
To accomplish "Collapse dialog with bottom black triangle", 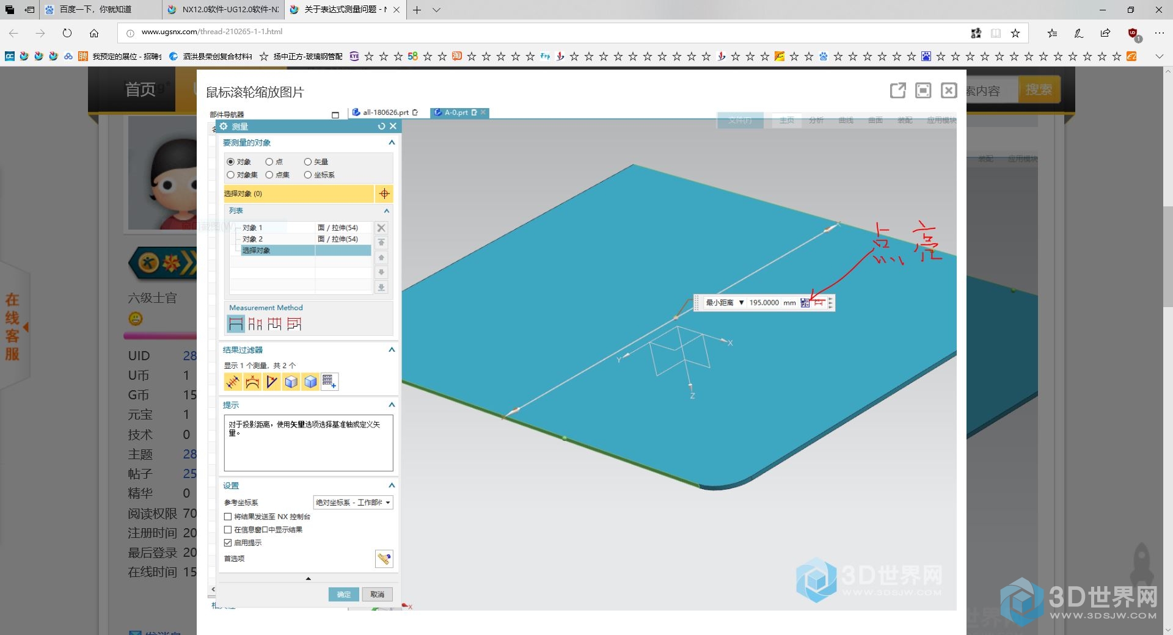I will coord(309,578).
